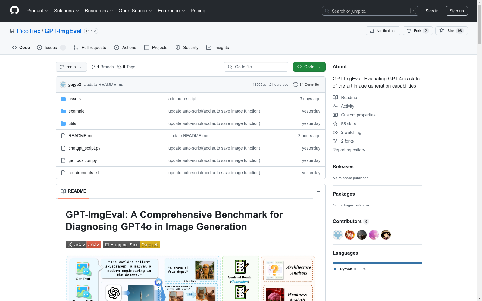This screenshot has height=301, width=482.
Task: Open the README outline icon
Action: tap(318, 191)
